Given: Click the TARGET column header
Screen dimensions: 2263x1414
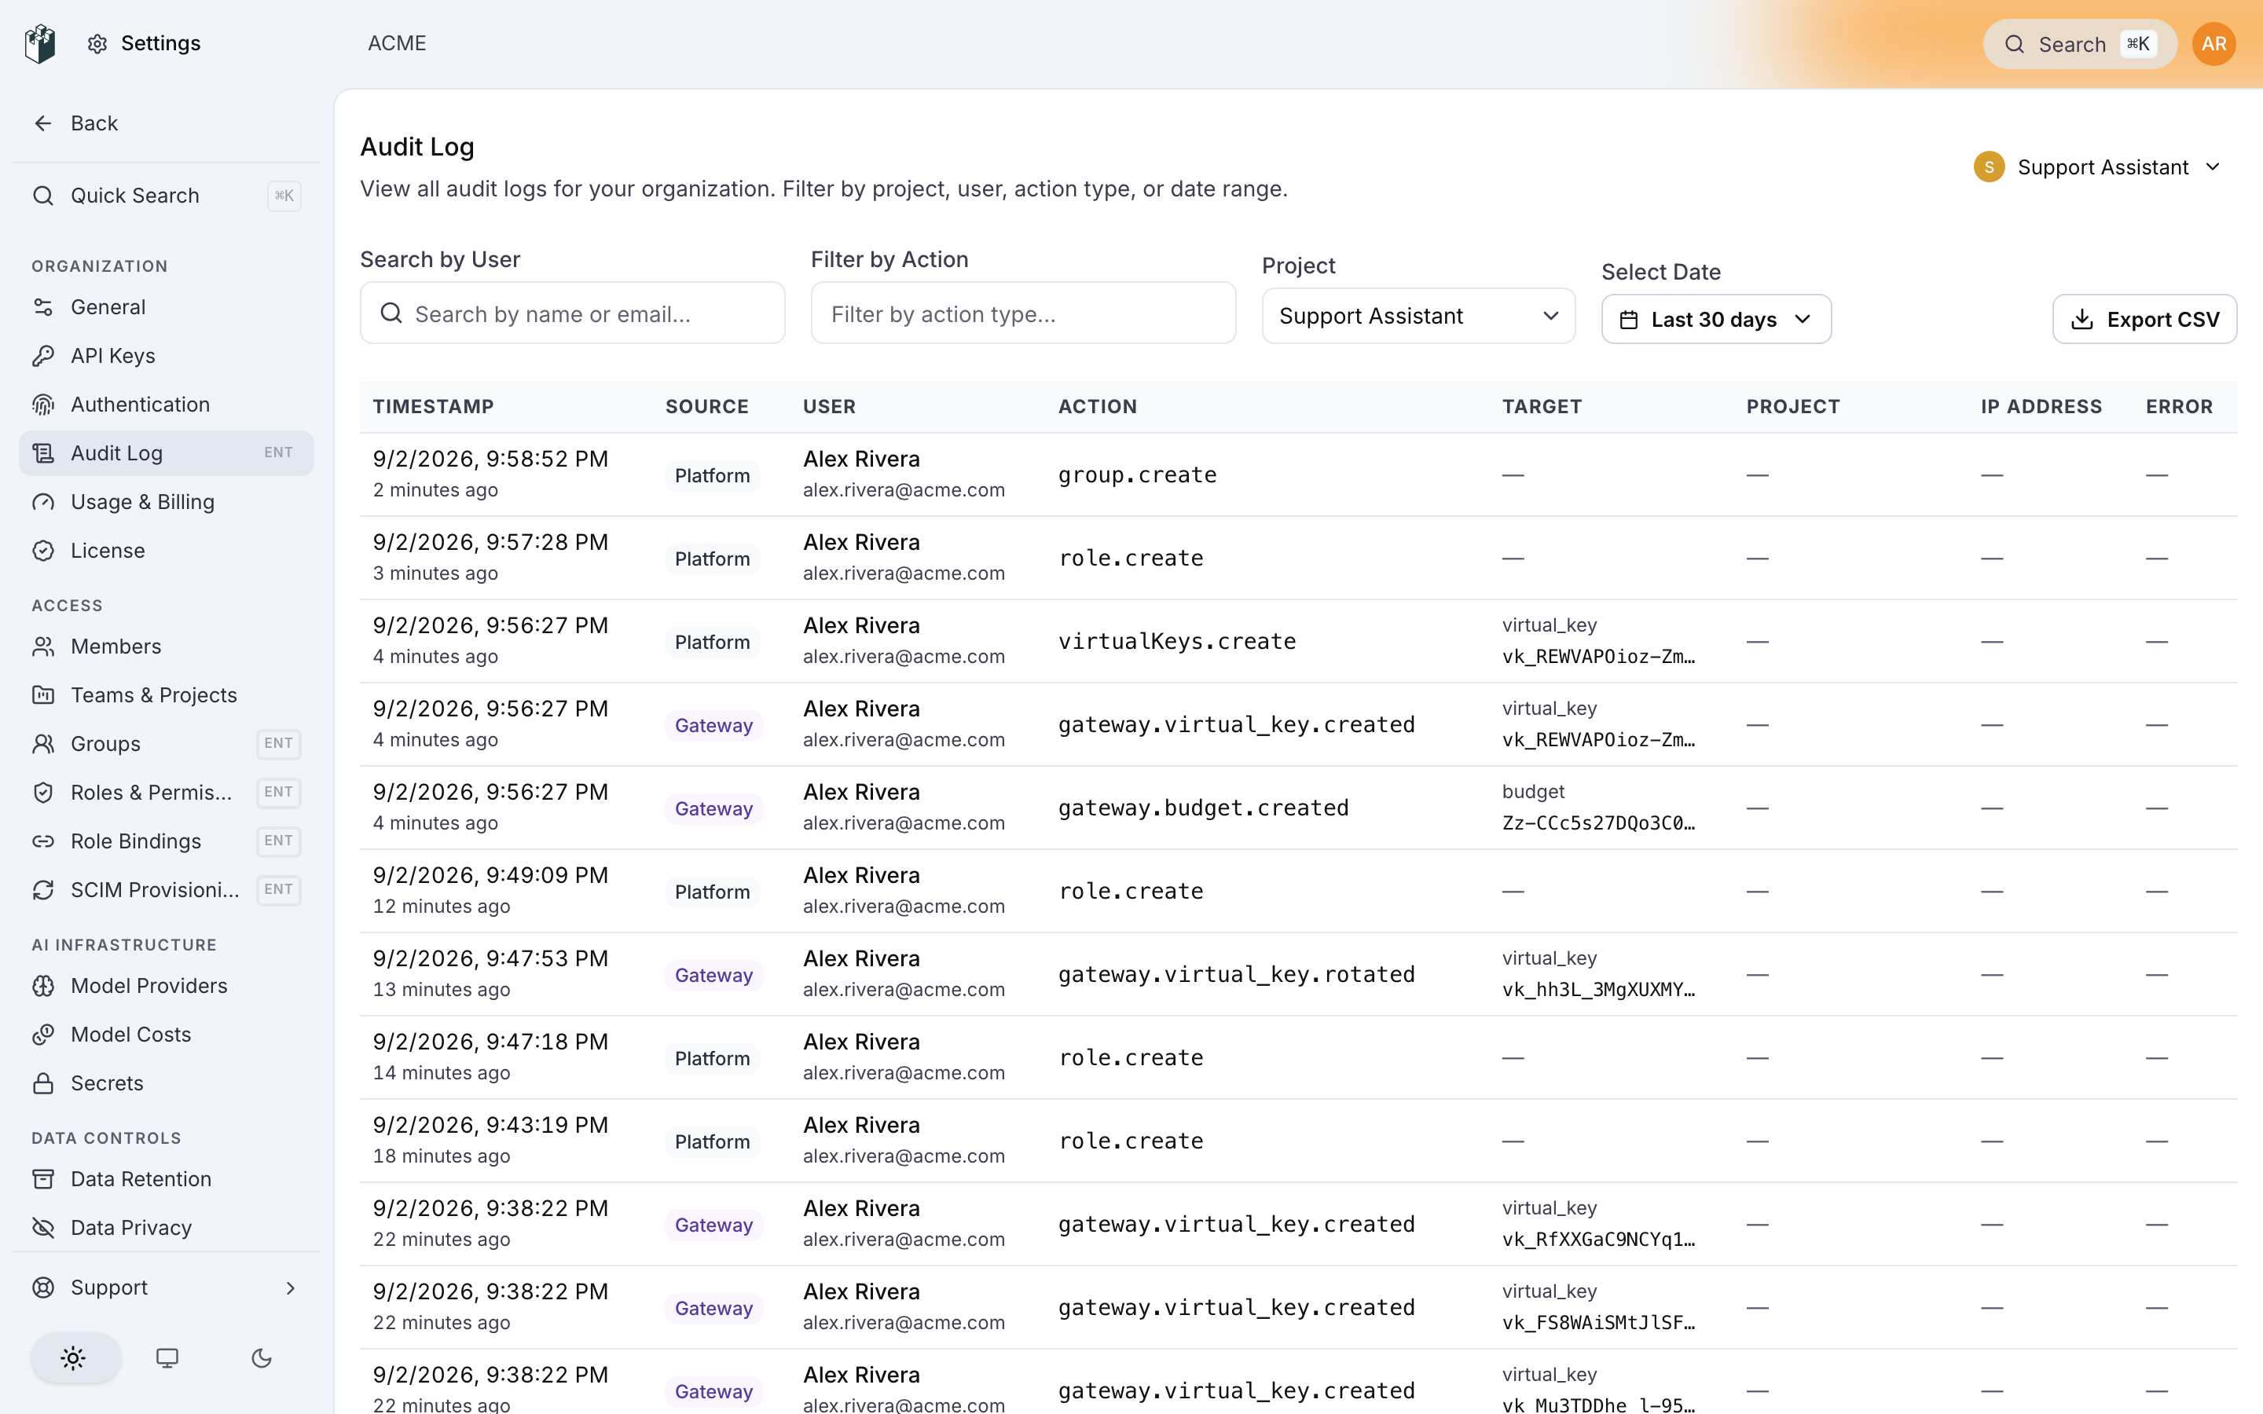Looking at the screenshot, I should [x=1542, y=407].
